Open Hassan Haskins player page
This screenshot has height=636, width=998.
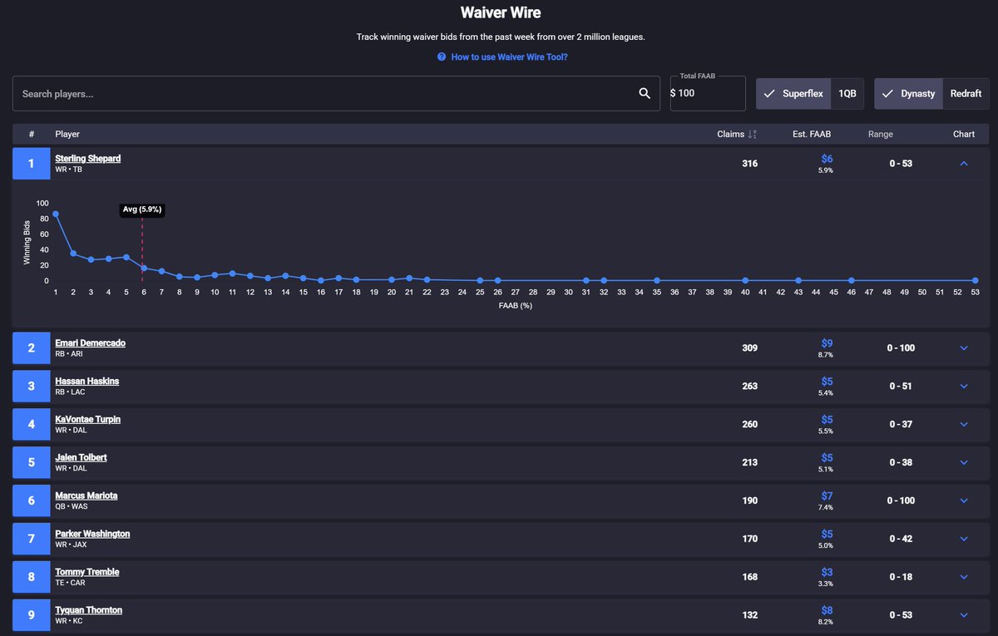point(87,381)
